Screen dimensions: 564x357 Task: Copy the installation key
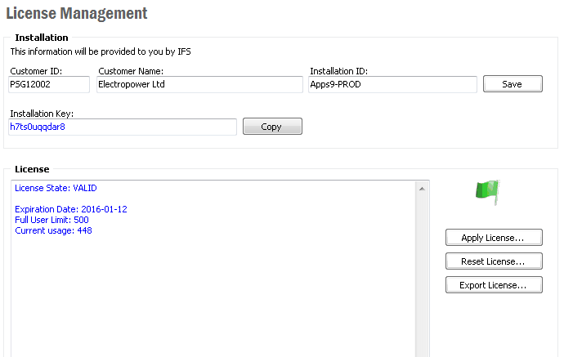pos(272,127)
